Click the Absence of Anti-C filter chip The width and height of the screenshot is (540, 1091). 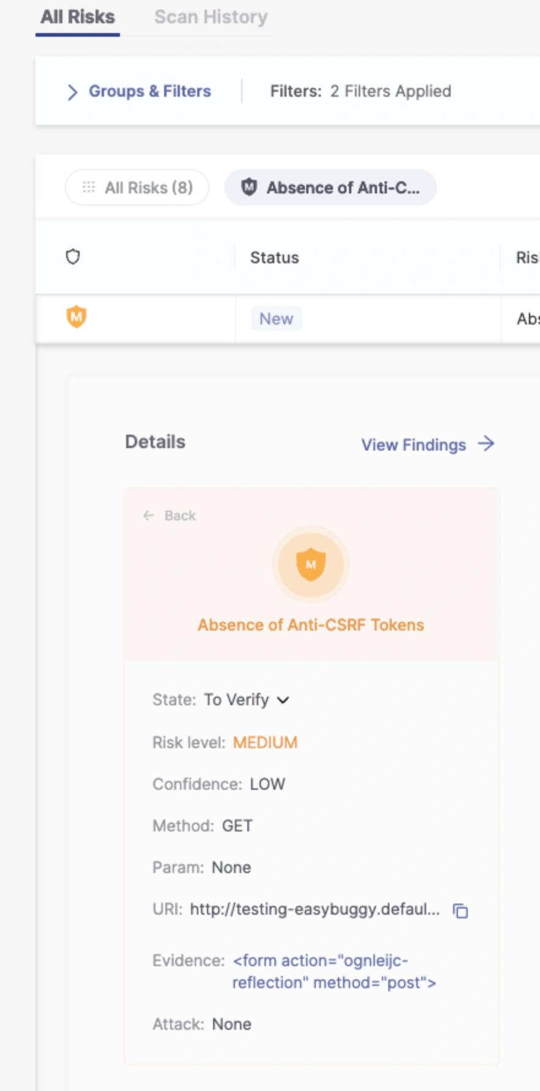tap(331, 187)
